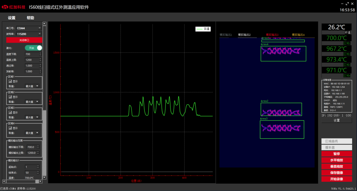Click the 模拟输出2 label above thermal image
Viewport: 357px width, 191px height.
tap(244, 35)
